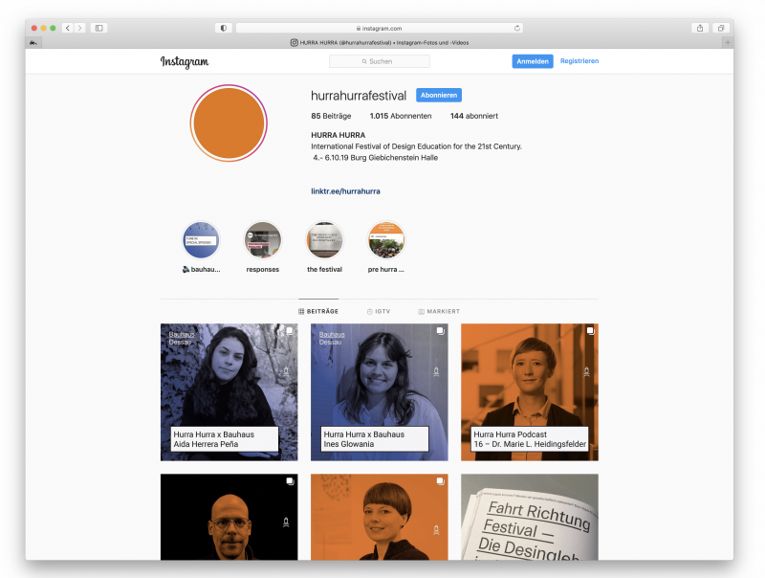The image size is (765, 578).
Task: Click the Abonnieren button
Action: [439, 95]
